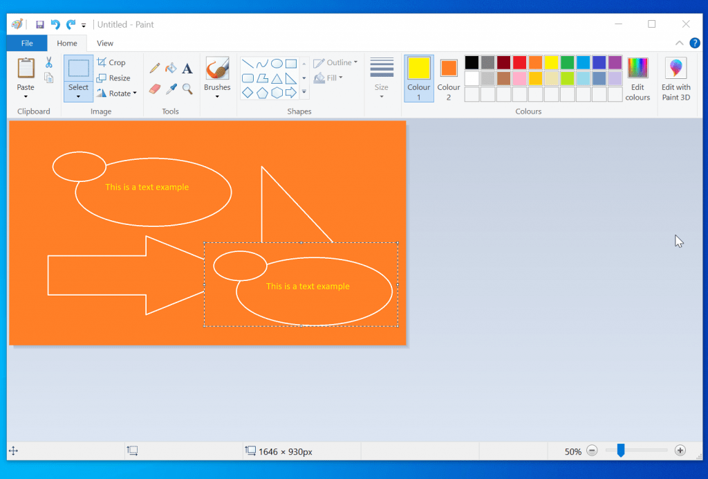Pick a colour with the Colour picker tool
Screen dimensions: 708x479
171,88
